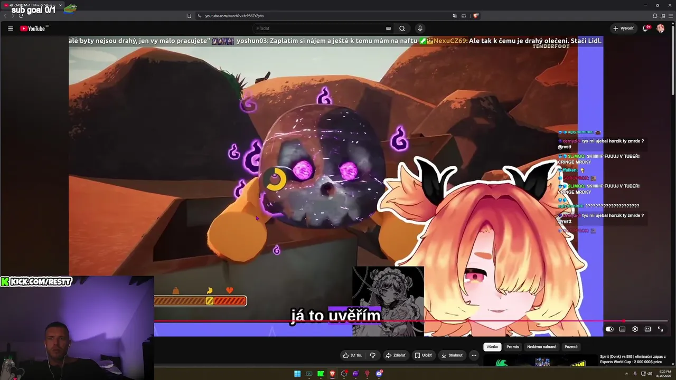Go to the YouTube home logo

click(x=33, y=28)
